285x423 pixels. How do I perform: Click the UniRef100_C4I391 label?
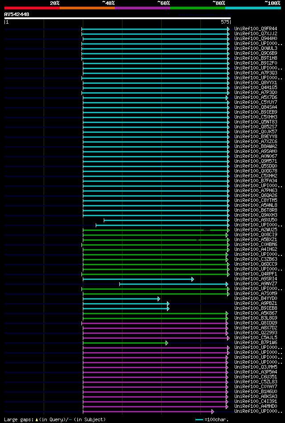[x=256, y=402]
